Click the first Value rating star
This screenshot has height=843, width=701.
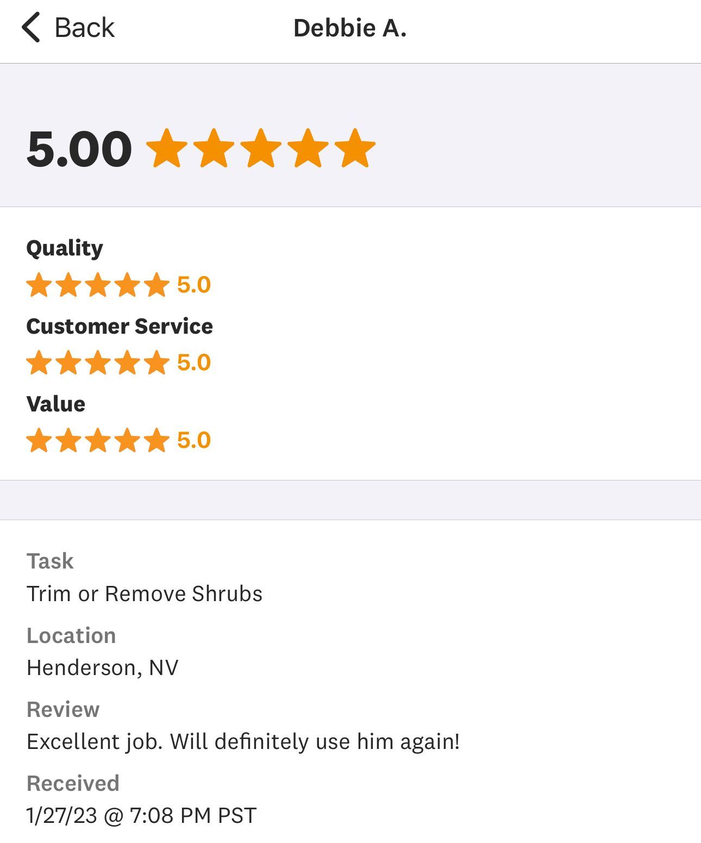coord(39,440)
